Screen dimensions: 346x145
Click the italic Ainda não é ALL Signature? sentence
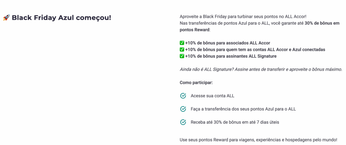pyautogui.click(x=261, y=69)
